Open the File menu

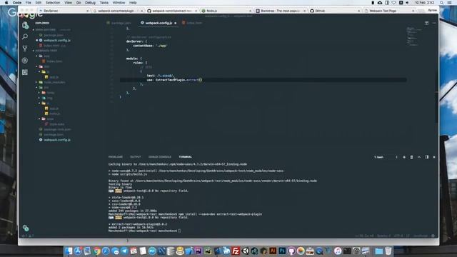pos(29,3)
